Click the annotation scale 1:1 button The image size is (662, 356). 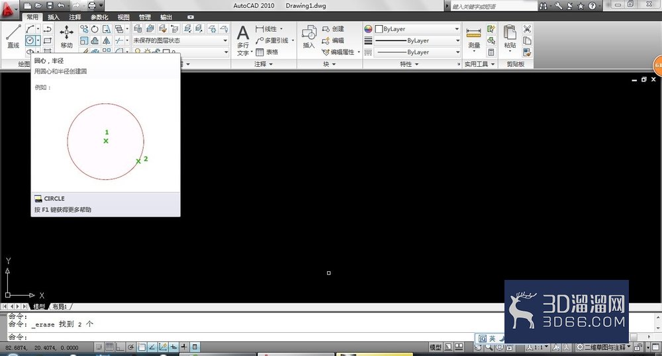tap(537, 347)
